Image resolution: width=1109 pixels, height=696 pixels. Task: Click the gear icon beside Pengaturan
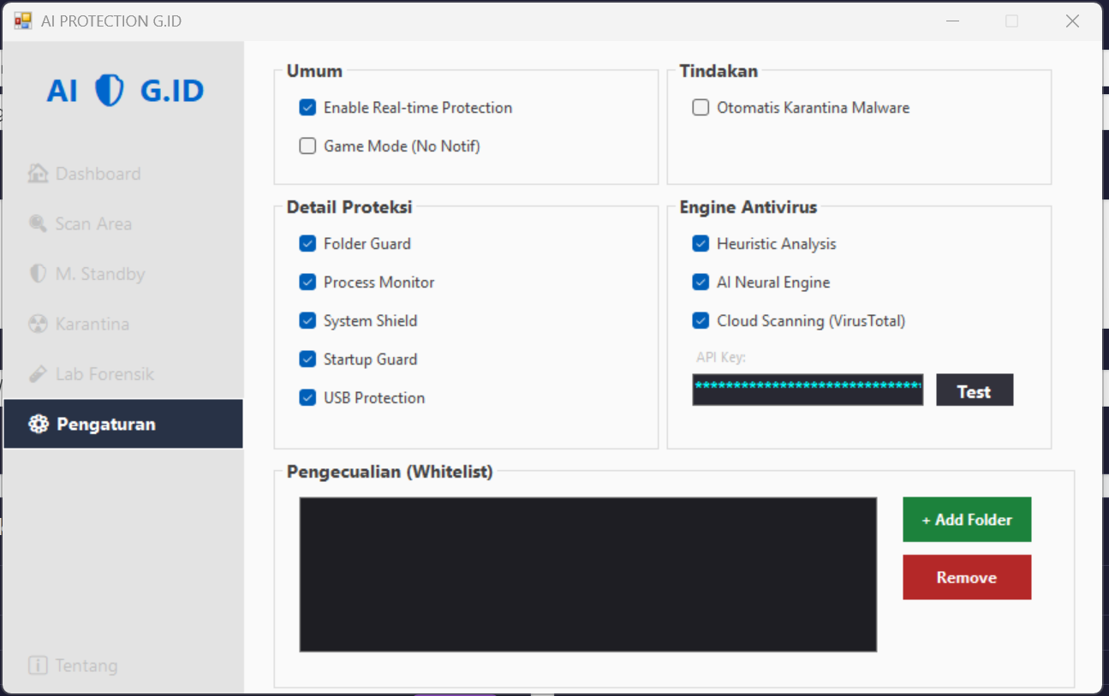[x=38, y=424]
